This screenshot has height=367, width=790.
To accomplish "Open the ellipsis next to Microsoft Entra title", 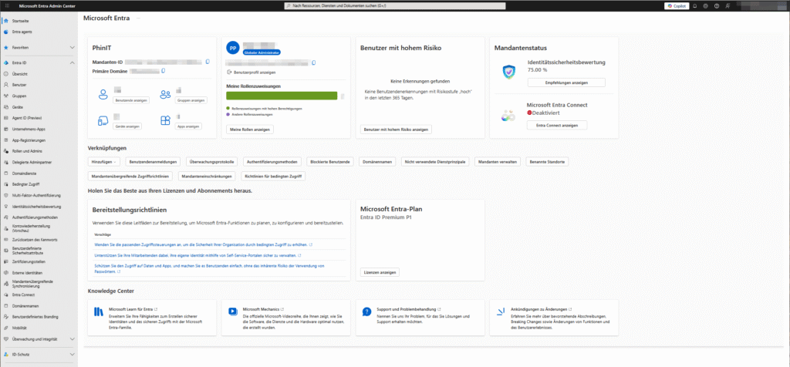I will click(138, 19).
